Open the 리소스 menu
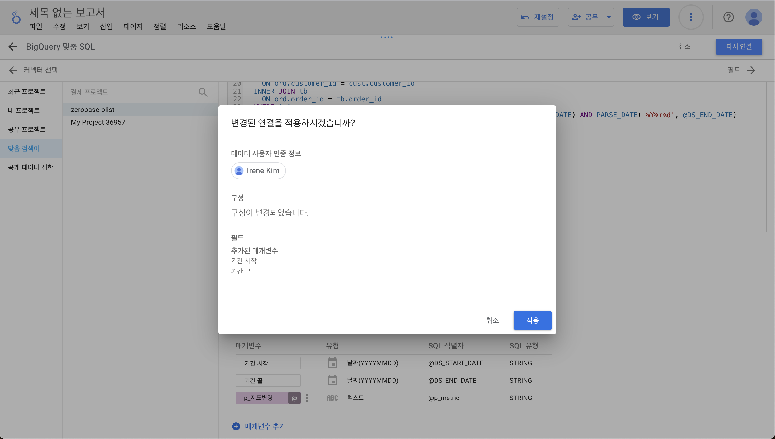This screenshot has height=439, width=775. click(186, 27)
